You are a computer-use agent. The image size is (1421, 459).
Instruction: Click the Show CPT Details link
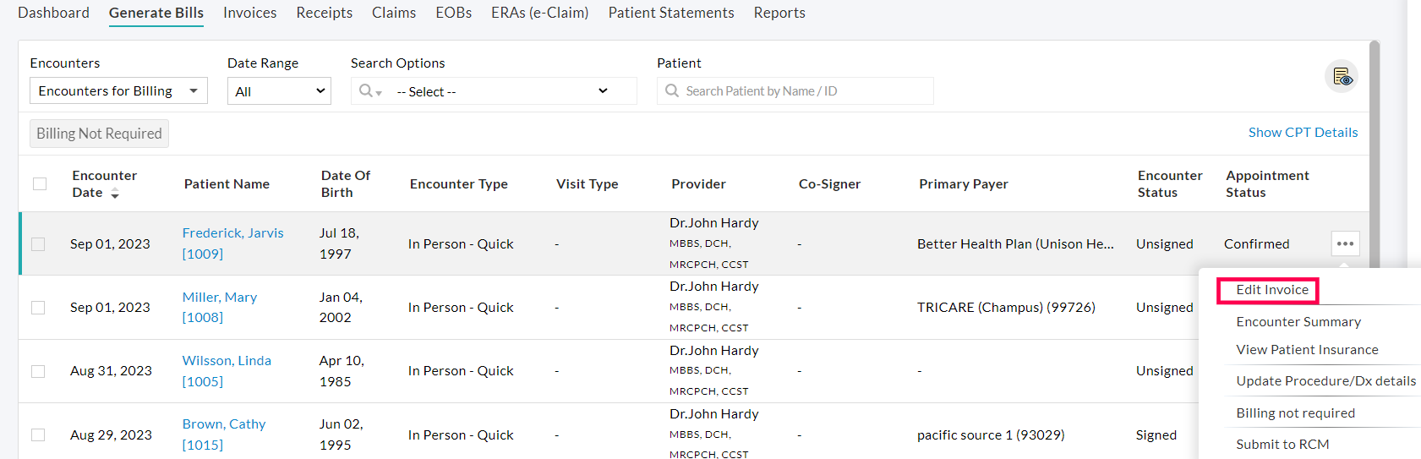click(1303, 133)
